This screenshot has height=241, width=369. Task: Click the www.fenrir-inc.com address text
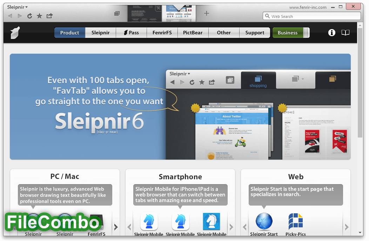[x=308, y=7]
